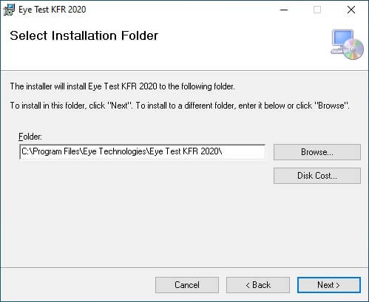The width and height of the screenshot is (369, 302).
Task: Click the sentence about the following folder
Action: [122, 86]
